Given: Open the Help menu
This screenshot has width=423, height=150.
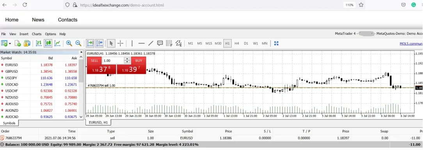Looking at the screenshot, I should click(x=62, y=34).
